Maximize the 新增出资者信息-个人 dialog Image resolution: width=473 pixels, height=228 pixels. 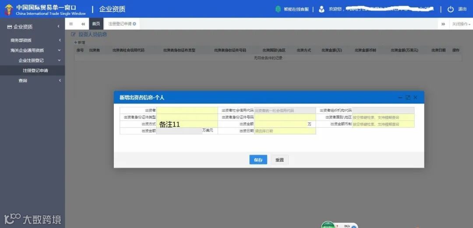pos(408,97)
